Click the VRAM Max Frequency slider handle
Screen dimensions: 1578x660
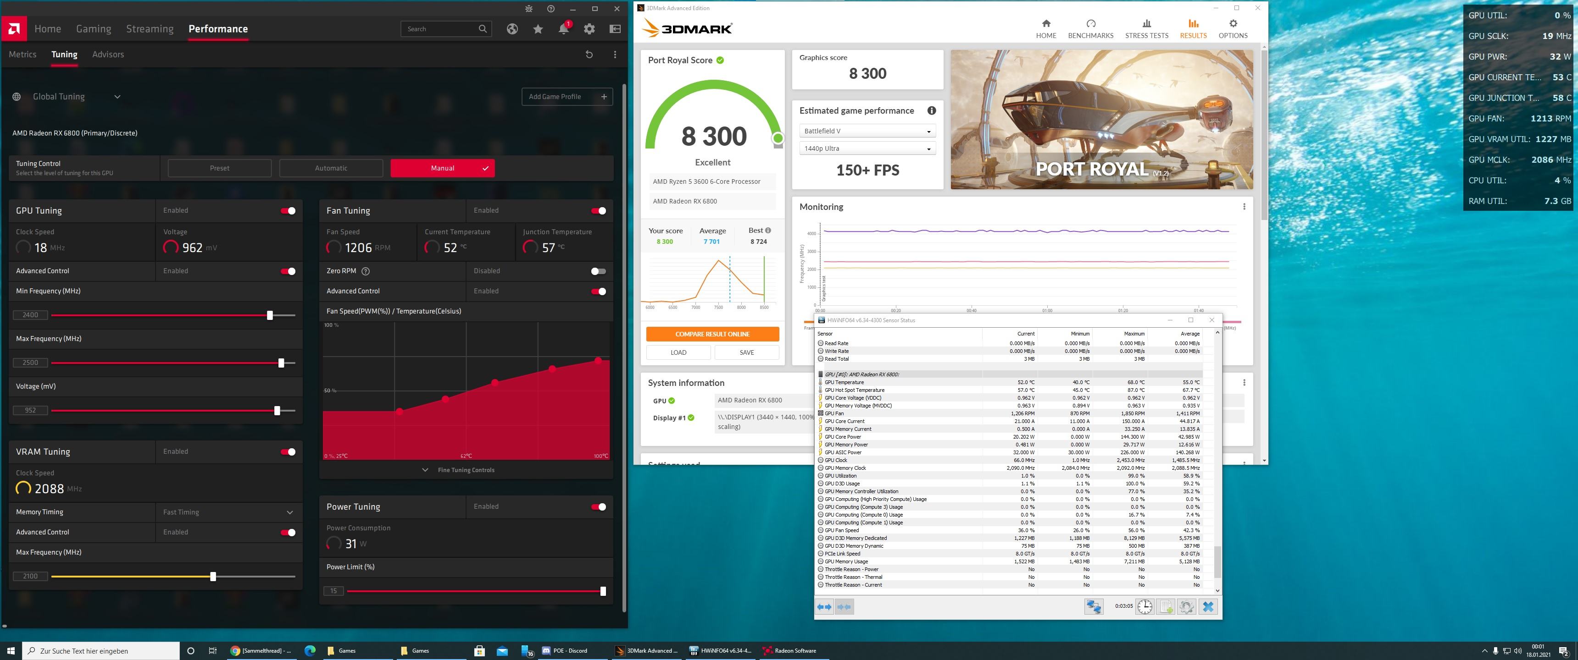pyautogui.click(x=213, y=576)
